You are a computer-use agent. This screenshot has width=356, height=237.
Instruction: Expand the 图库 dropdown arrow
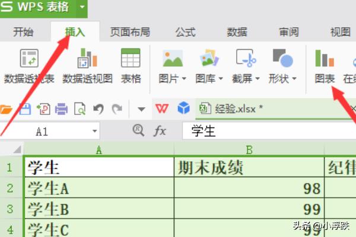click(x=221, y=78)
